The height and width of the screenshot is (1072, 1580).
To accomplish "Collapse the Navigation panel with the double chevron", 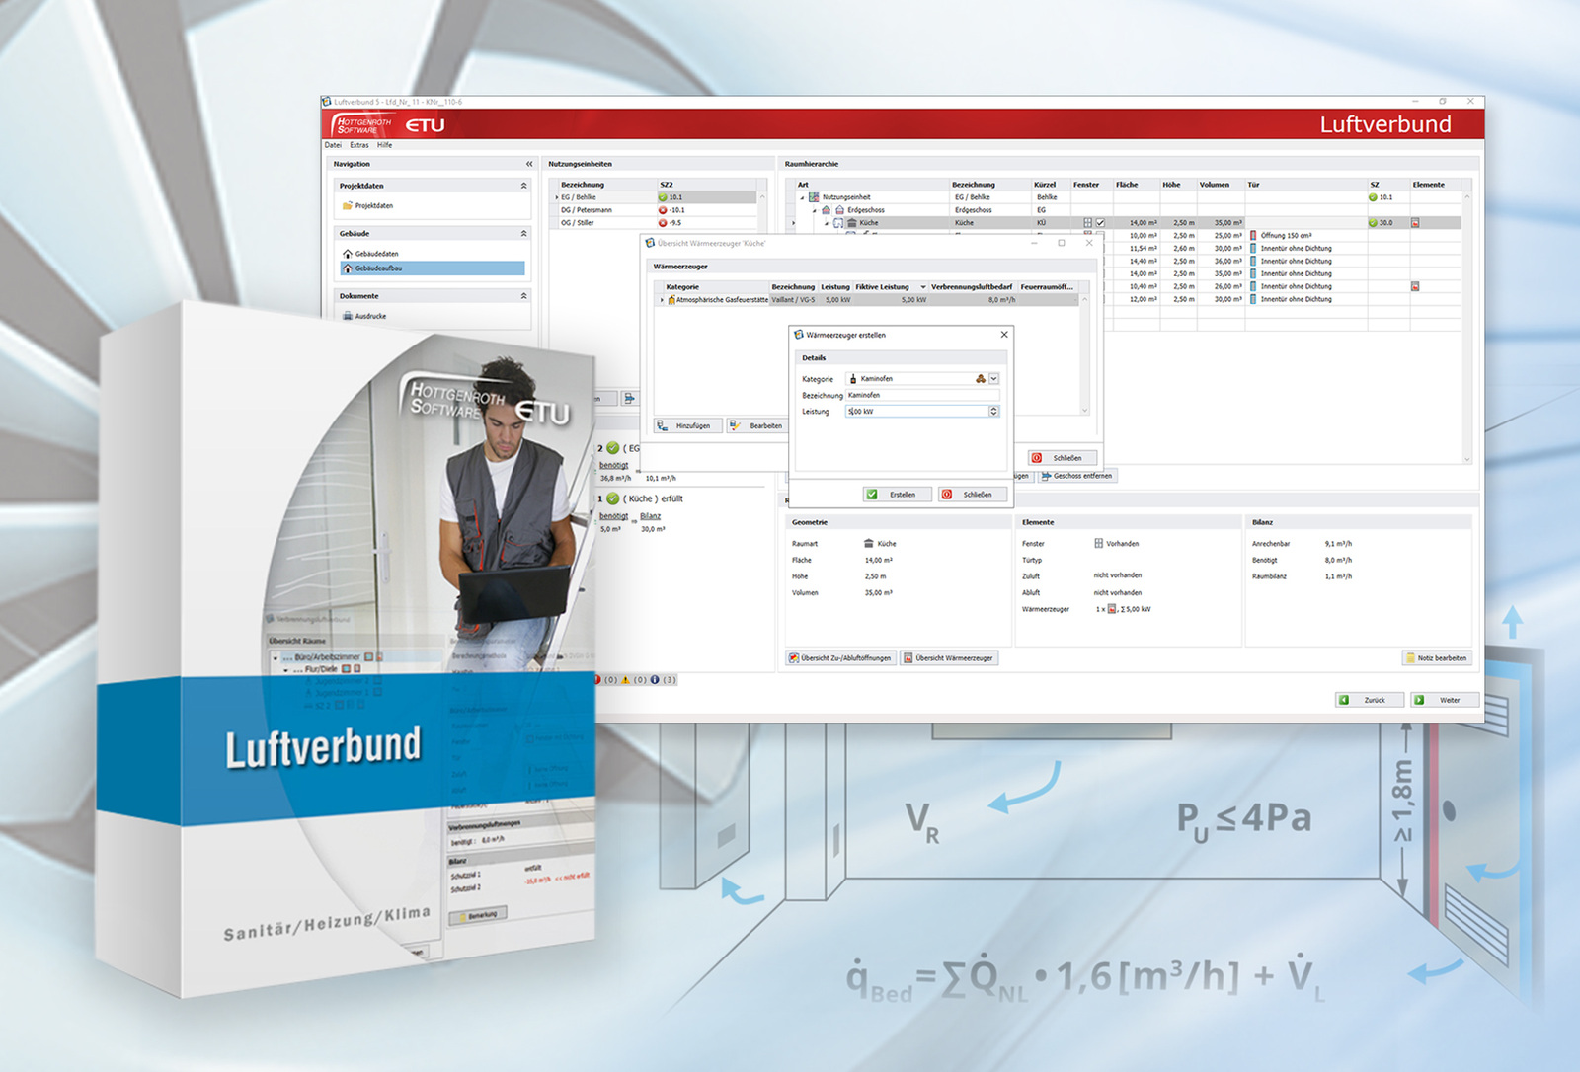I will pyautogui.click(x=529, y=164).
